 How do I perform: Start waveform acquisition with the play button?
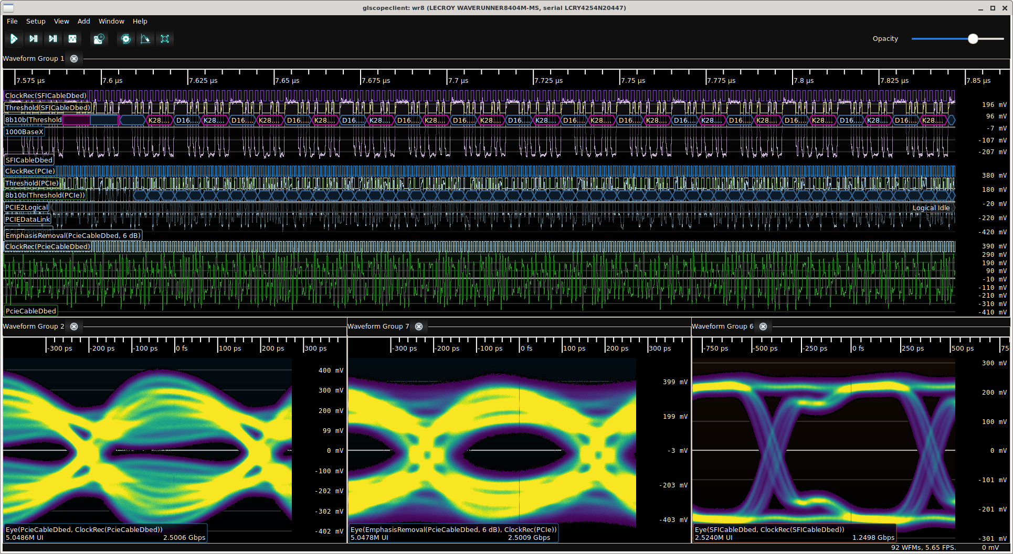[x=14, y=39]
